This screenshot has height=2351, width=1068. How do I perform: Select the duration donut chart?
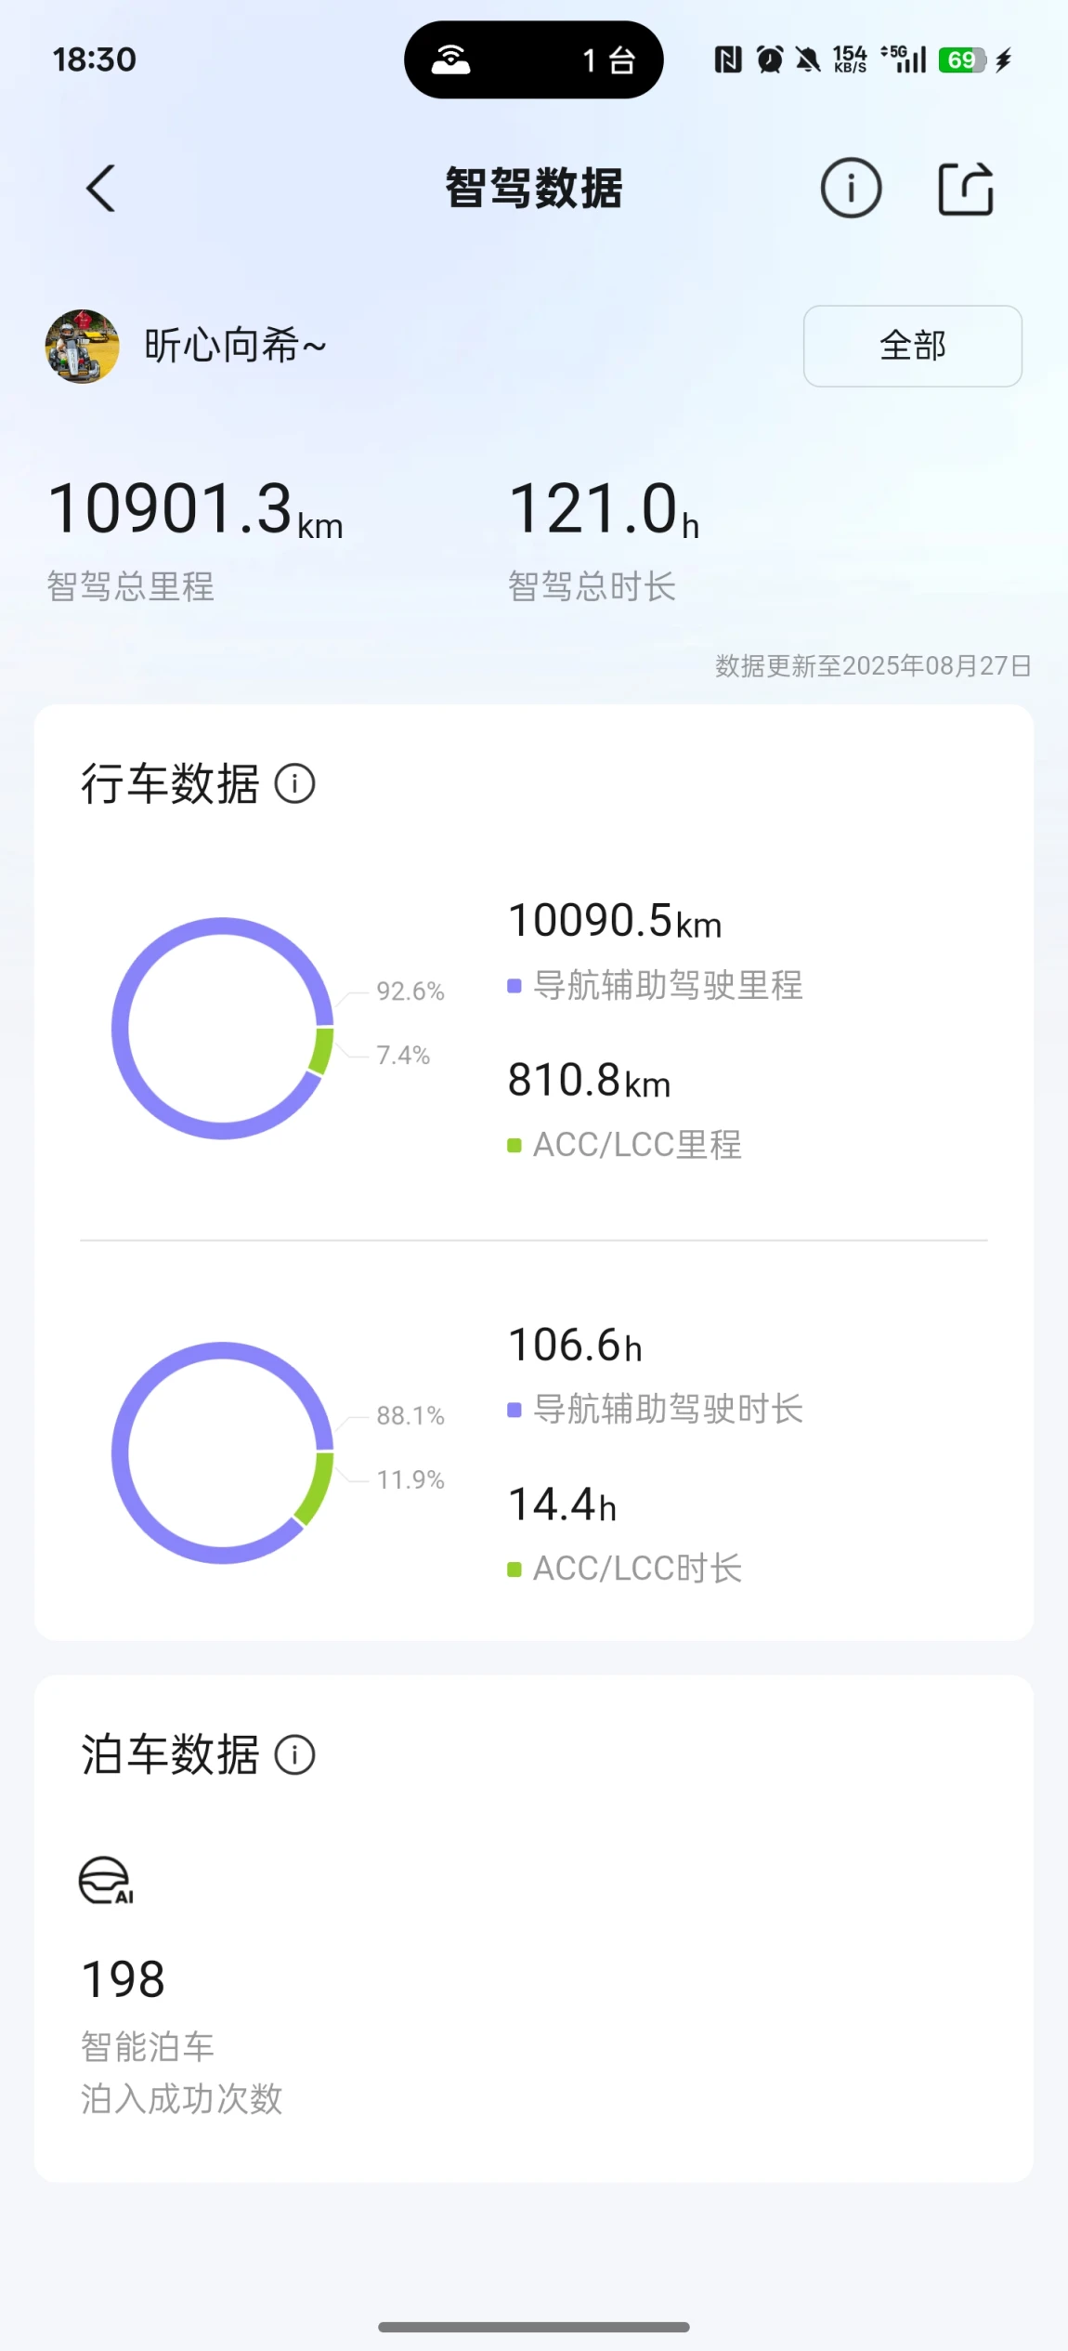pos(222,1452)
